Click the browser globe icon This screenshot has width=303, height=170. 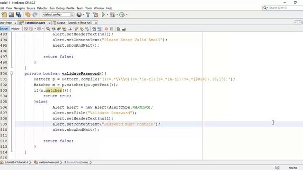(x=79, y=15)
